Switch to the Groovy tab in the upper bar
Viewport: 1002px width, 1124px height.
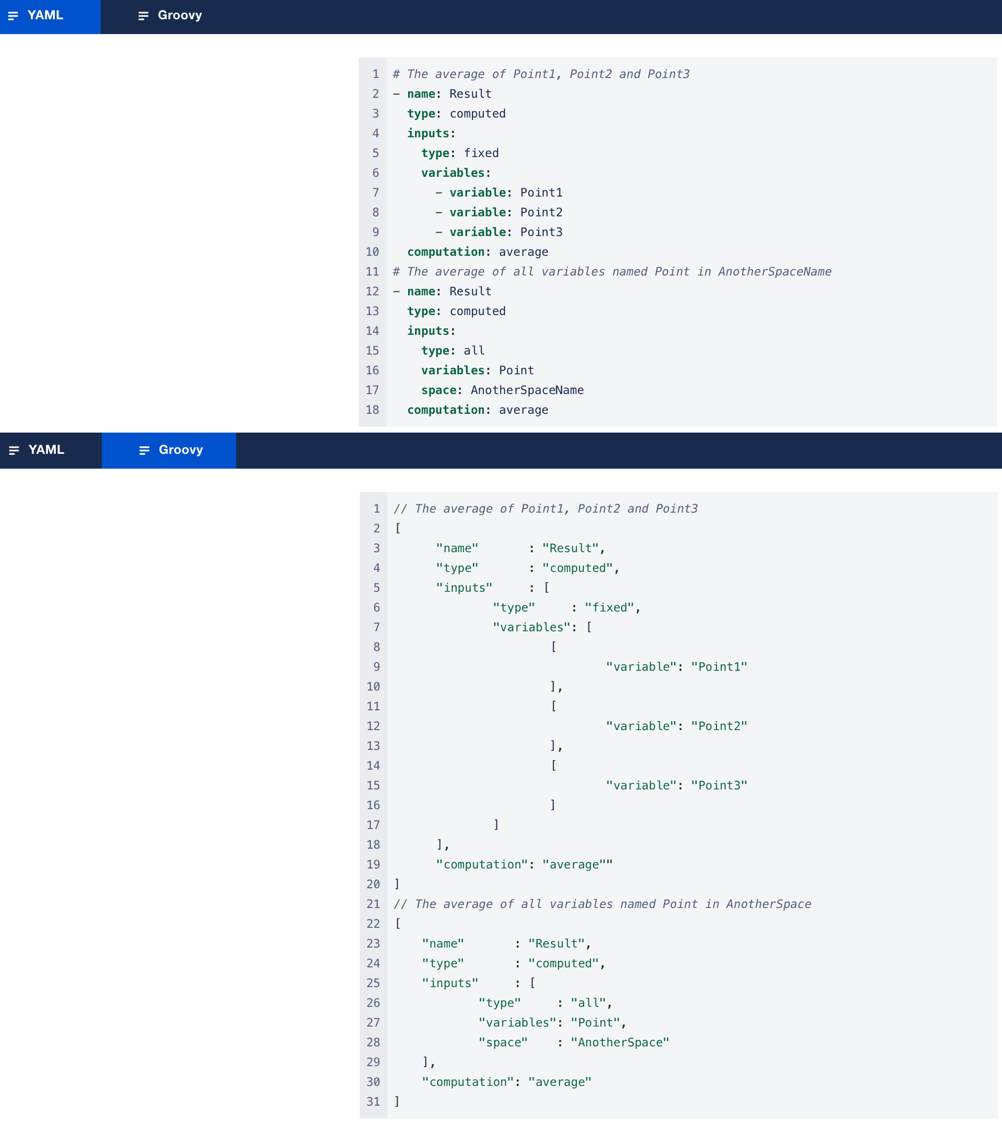tap(180, 16)
